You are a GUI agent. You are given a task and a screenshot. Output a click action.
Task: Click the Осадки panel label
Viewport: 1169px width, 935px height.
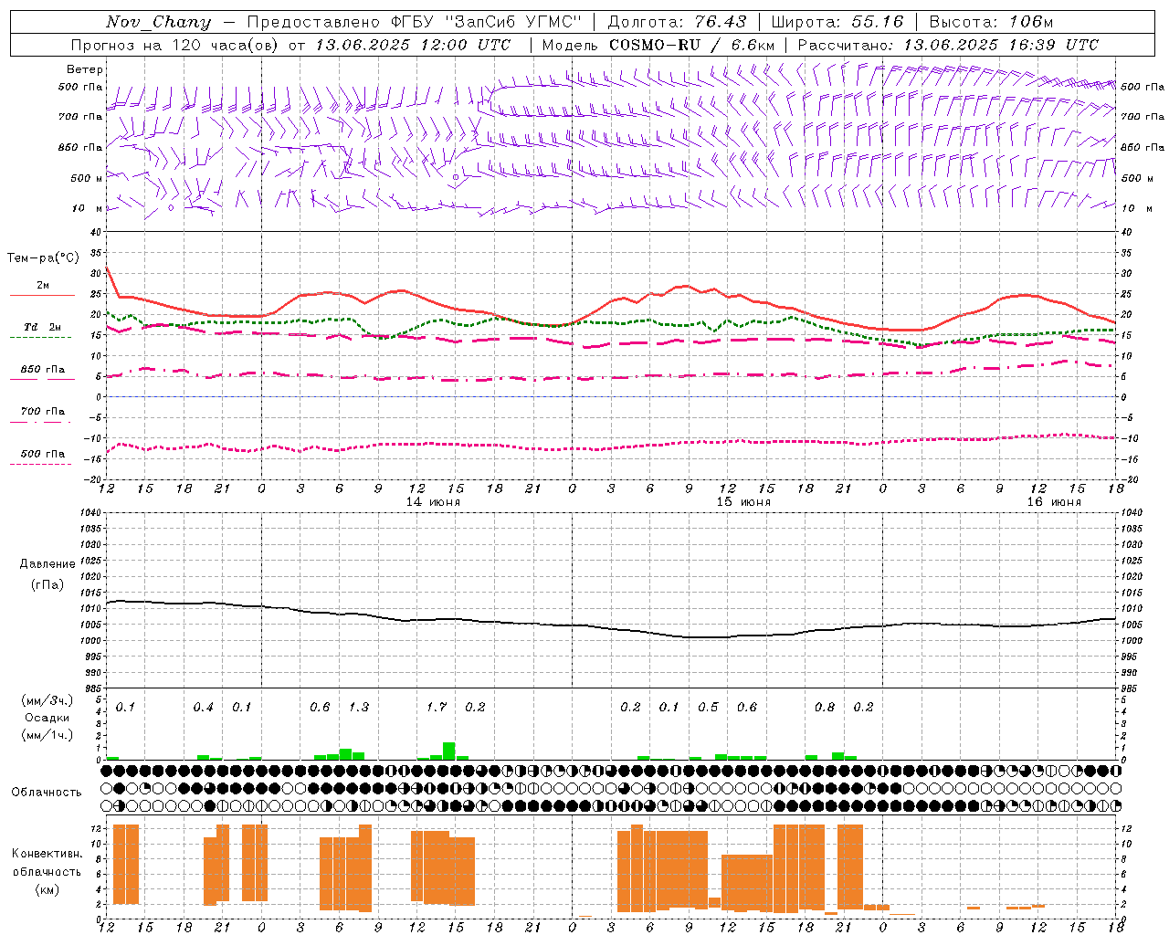coord(47,718)
